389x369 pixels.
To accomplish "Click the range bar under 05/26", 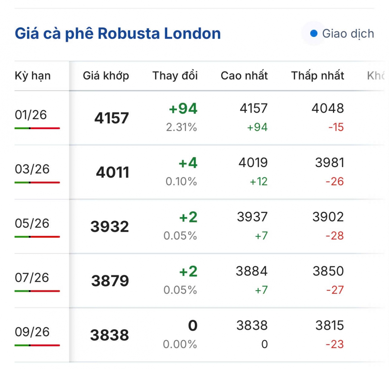I will (x=37, y=237).
